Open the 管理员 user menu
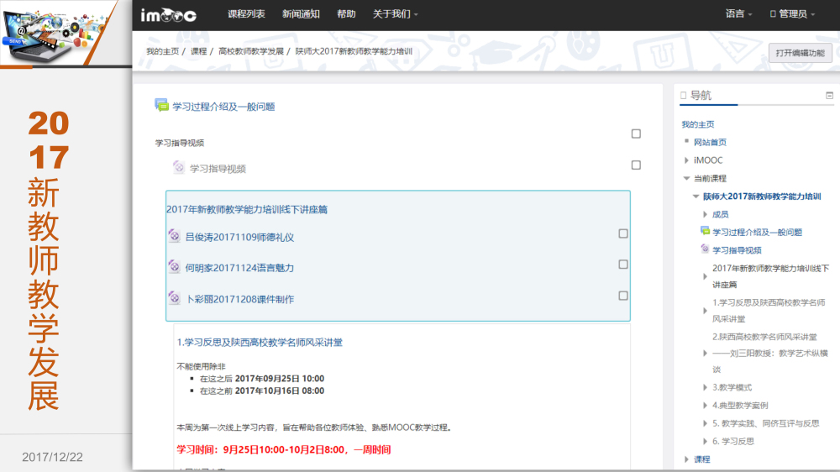Viewport: 840px width, 472px height. pyautogui.click(x=791, y=14)
